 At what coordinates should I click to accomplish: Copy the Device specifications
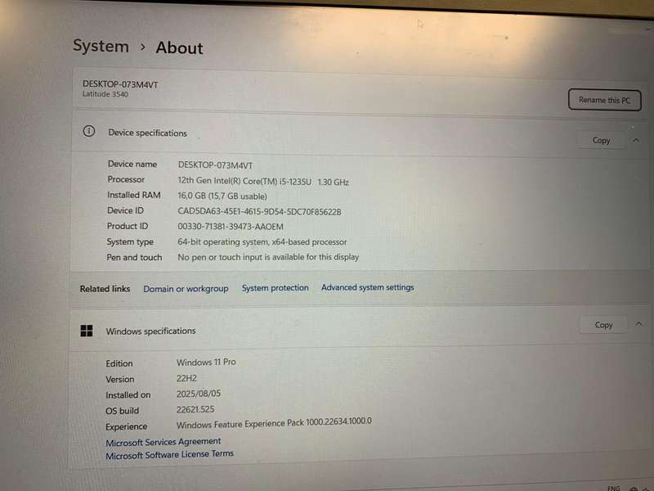(601, 140)
